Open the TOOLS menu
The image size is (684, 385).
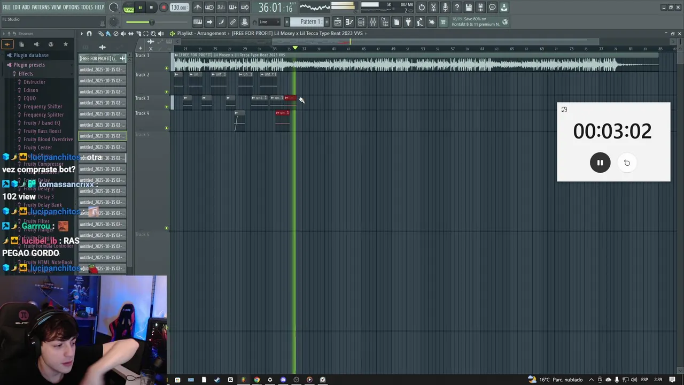coord(87,7)
